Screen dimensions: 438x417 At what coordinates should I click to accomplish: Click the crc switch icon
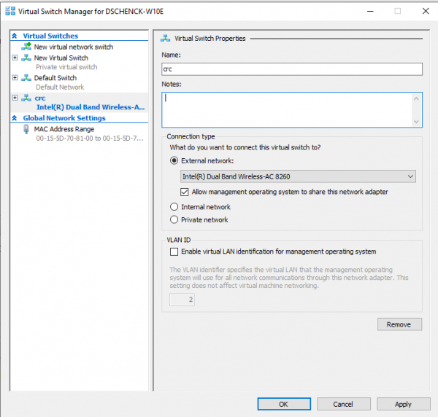[26, 98]
